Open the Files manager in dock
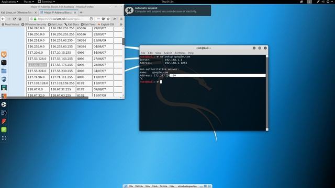 click(x=4, y=71)
